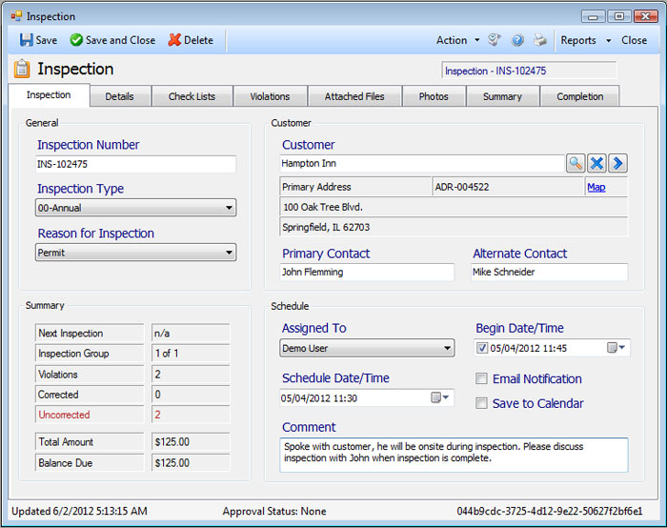Click the Close toolbar button
Viewport: 667px width, 528px height.
(634, 40)
